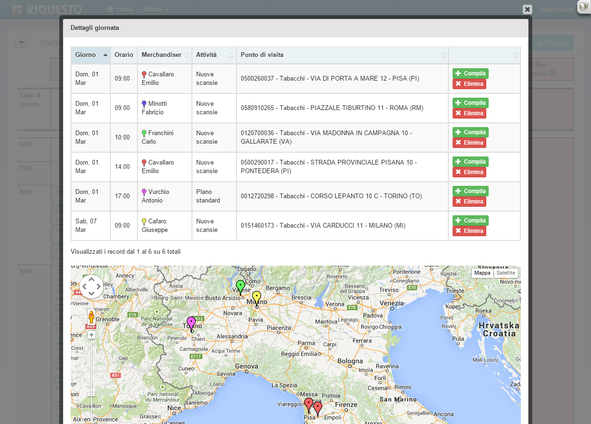Switch map to Satellite view
Image resolution: width=591 pixels, height=424 pixels.
506,273
